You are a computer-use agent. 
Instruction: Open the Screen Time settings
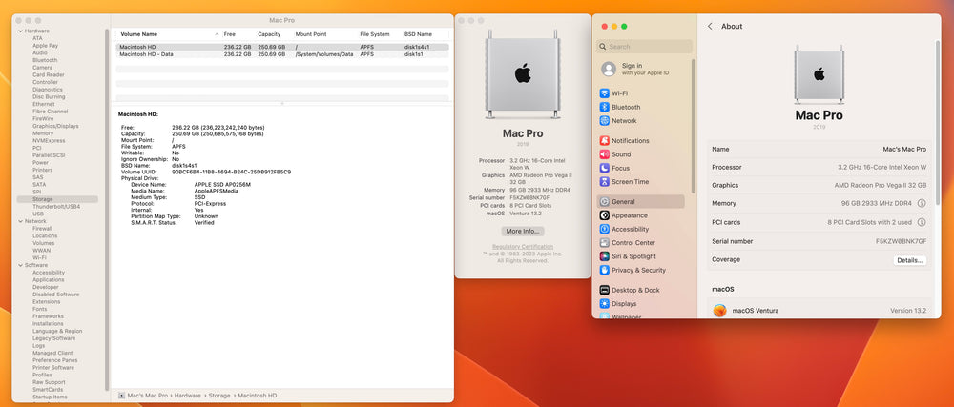[x=630, y=181]
